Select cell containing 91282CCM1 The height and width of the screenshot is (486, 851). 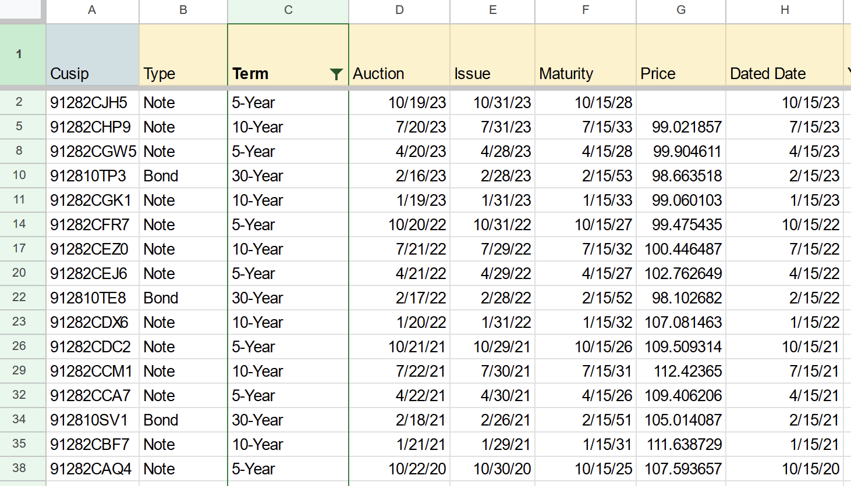pyautogui.click(x=92, y=371)
